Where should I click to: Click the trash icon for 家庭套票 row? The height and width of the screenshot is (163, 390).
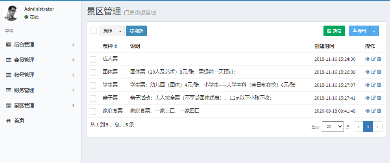click(379, 111)
